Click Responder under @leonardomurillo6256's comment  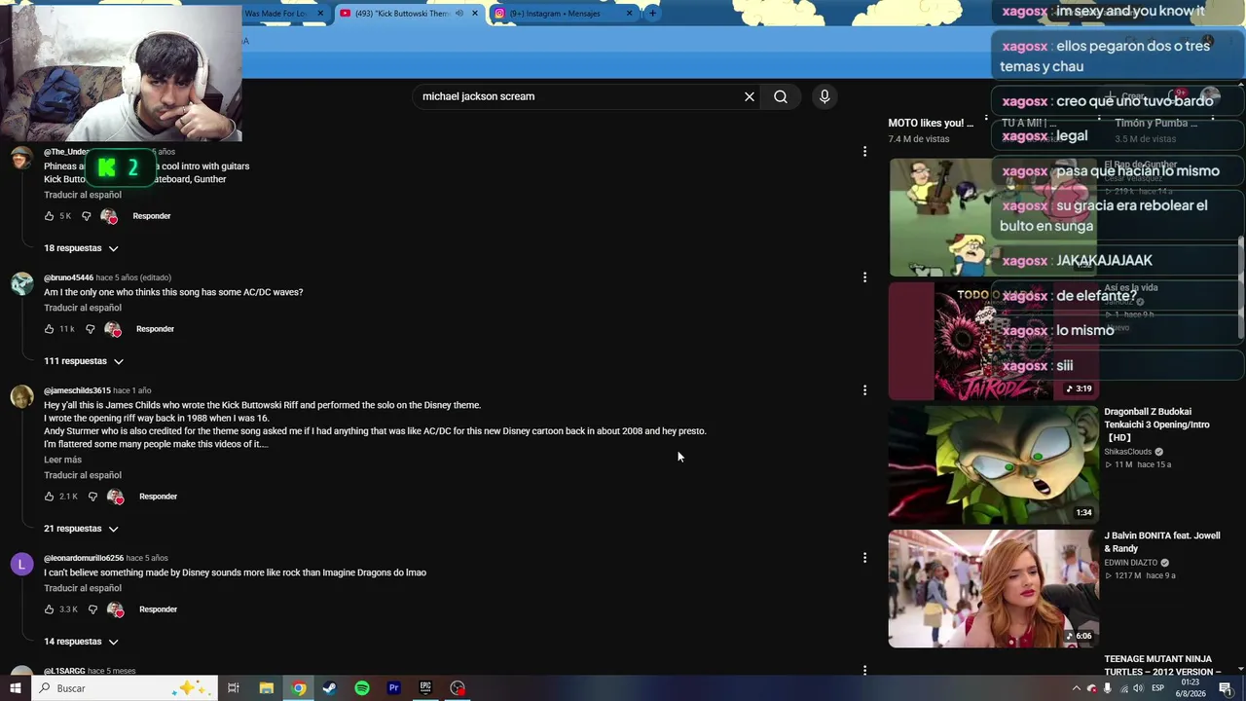click(158, 609)
